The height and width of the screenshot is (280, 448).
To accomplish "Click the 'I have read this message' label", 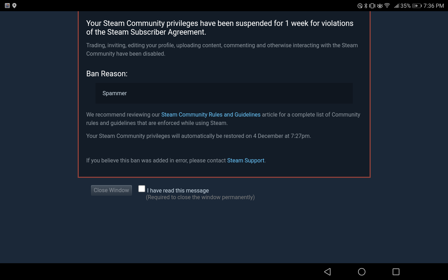I will point(178,190).
